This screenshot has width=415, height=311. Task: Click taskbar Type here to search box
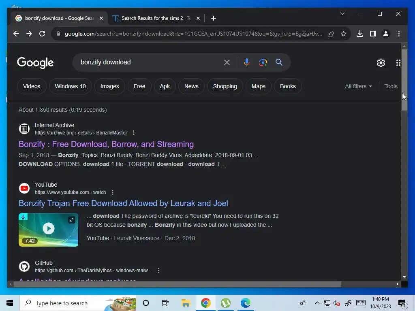pos(78,303)
